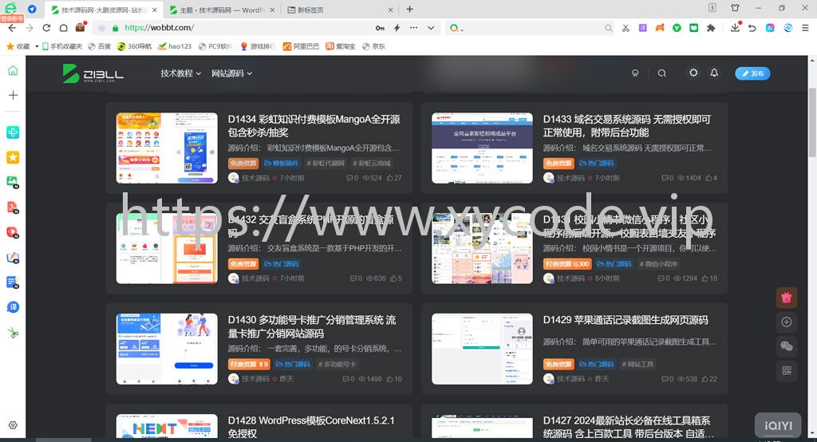Open the sidebar yellow star favorites icon
The width and height of the screenshot is (817, 442).
[x=13, y=157]
